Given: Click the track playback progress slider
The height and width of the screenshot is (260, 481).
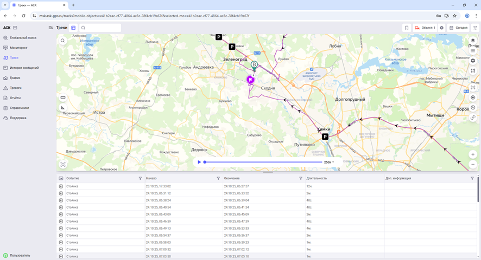Looking at the screenshot, I should [263, 162].
